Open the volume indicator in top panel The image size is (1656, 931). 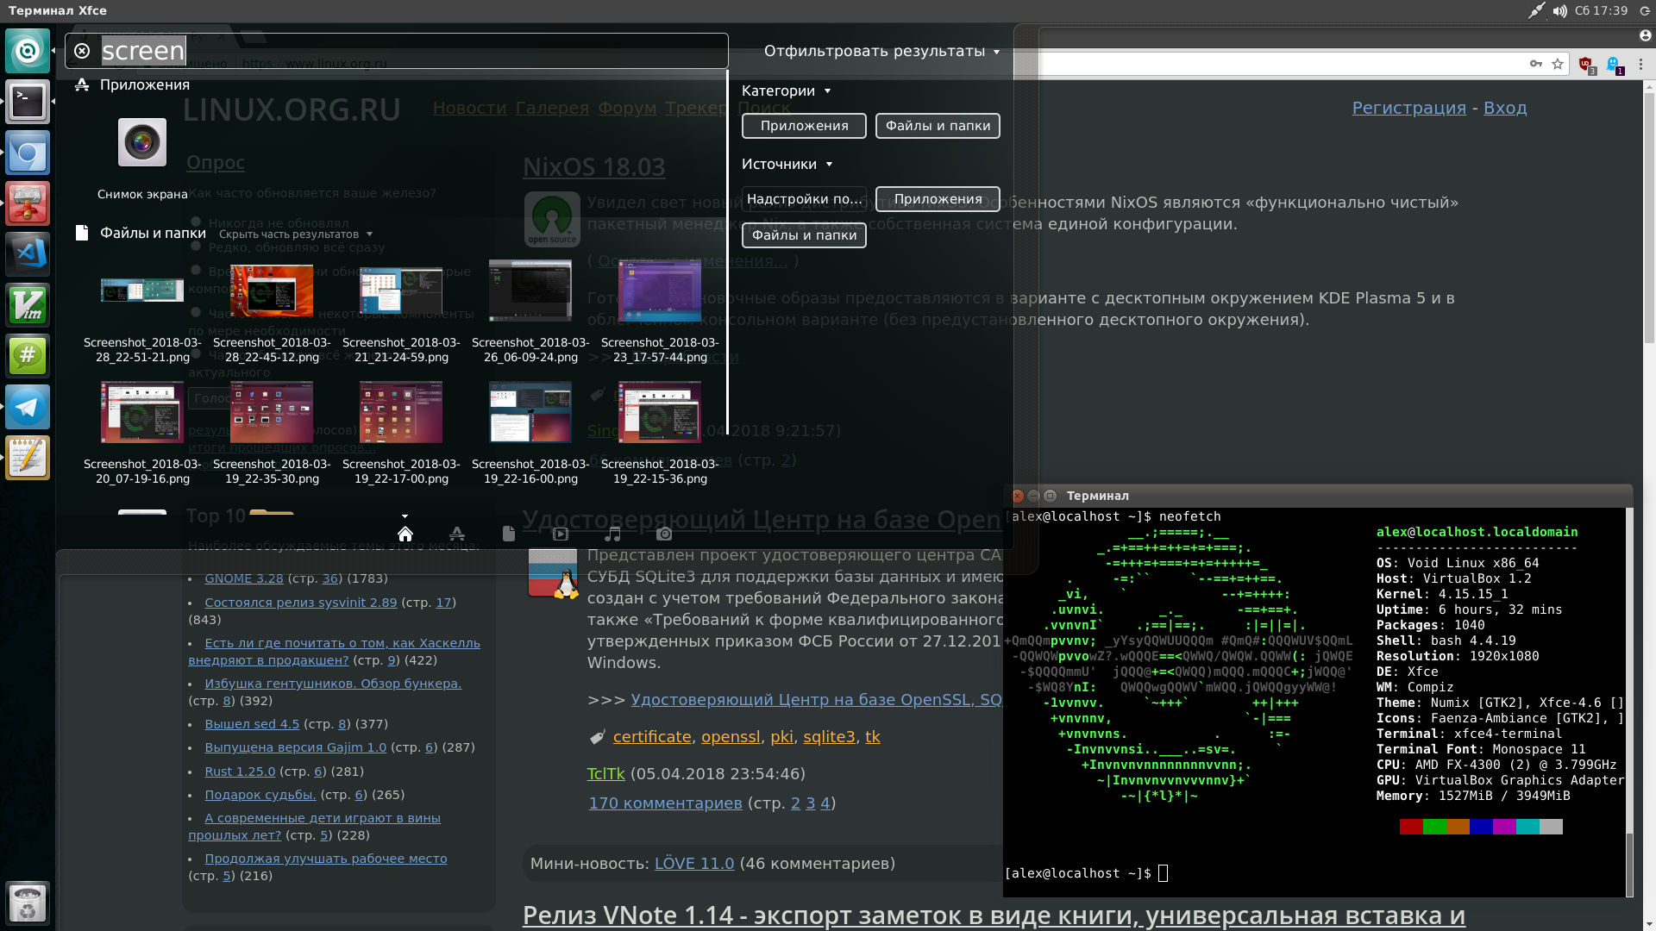pyautogui.click(x=1559, y=11)
